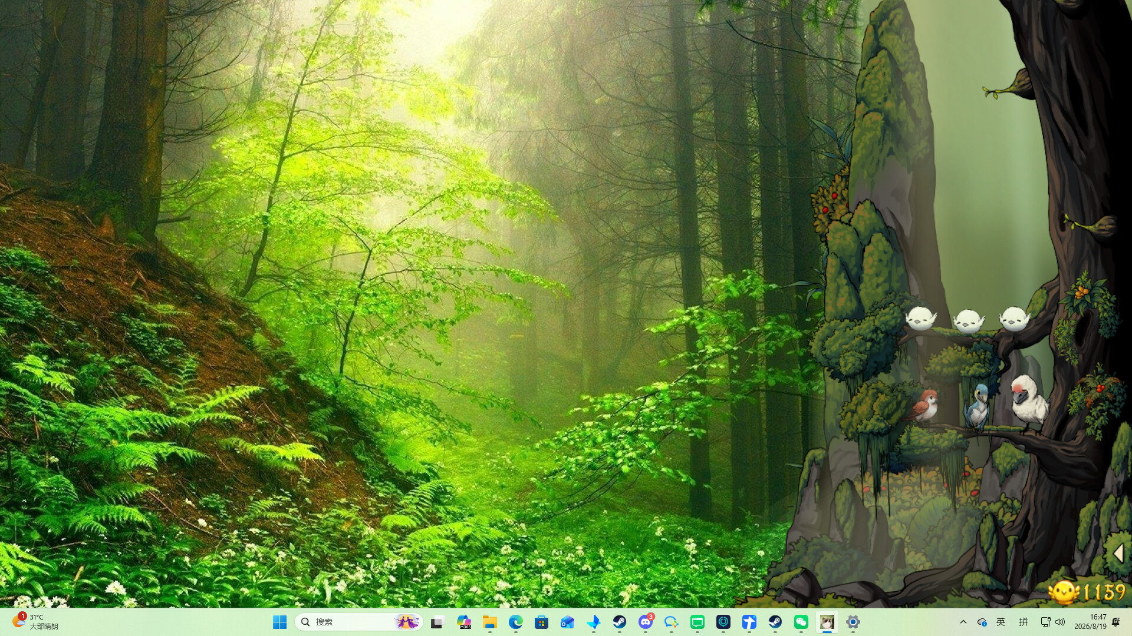Open the blue winged app icon beside Outlook
The width and height of the screenshot is (1132, 636).
click(x=594, y=622)
